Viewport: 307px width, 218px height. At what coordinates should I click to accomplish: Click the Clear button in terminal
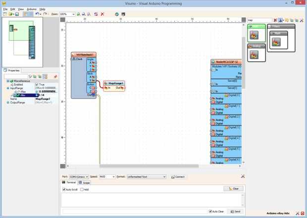point(233,189)
